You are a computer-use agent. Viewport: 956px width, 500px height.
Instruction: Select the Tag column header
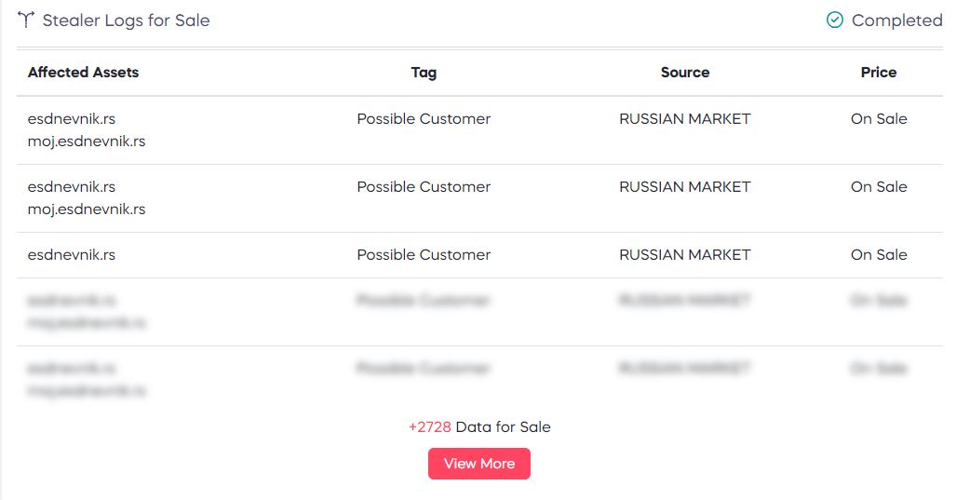pyautogui.click(x=424, y=73)
